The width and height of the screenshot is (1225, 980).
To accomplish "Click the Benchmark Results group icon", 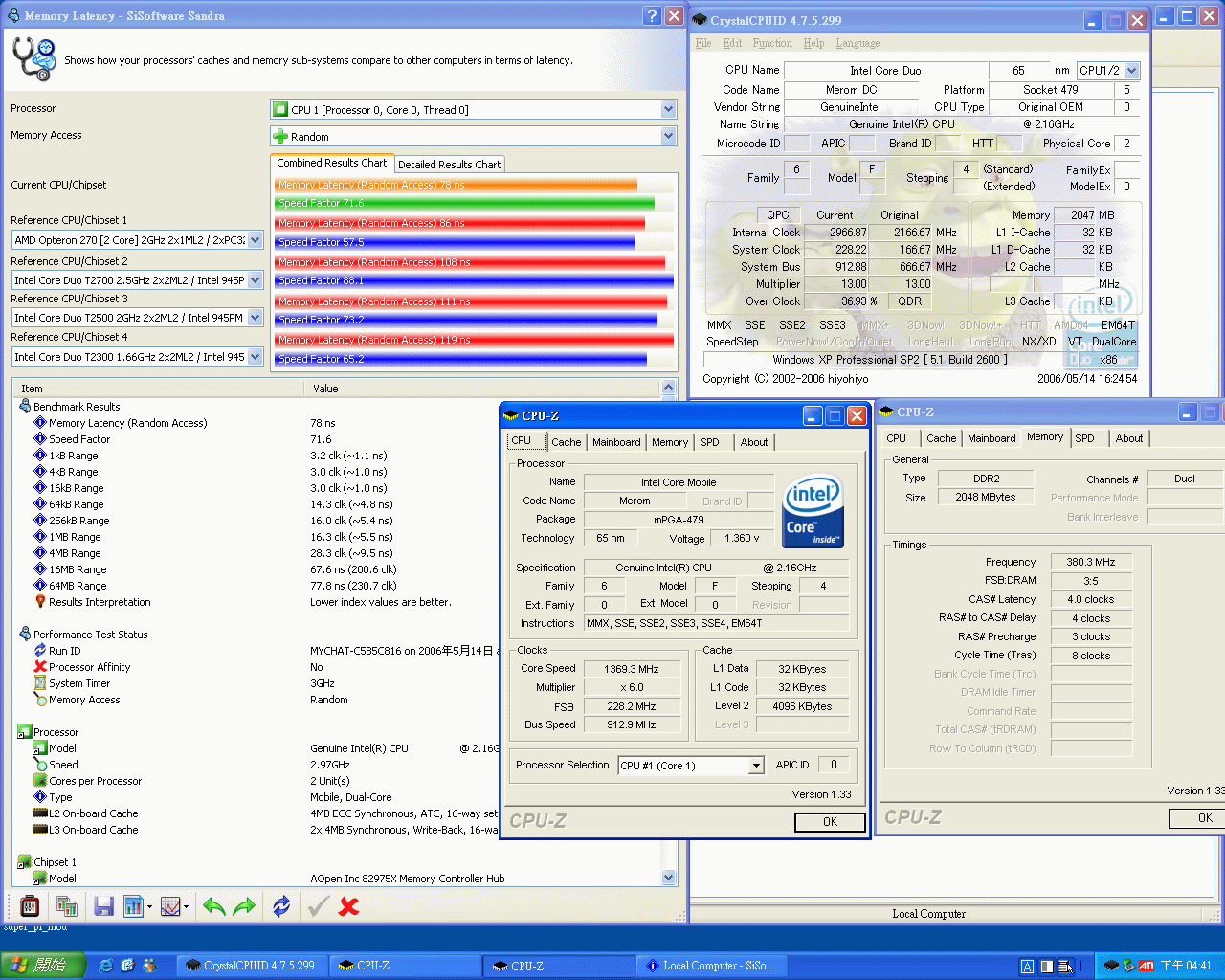I will click(25, 406).
